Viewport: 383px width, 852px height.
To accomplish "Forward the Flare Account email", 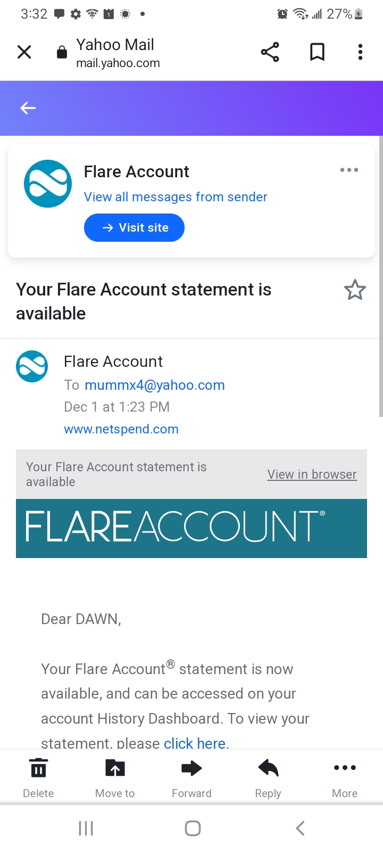I will pos(191,777).
